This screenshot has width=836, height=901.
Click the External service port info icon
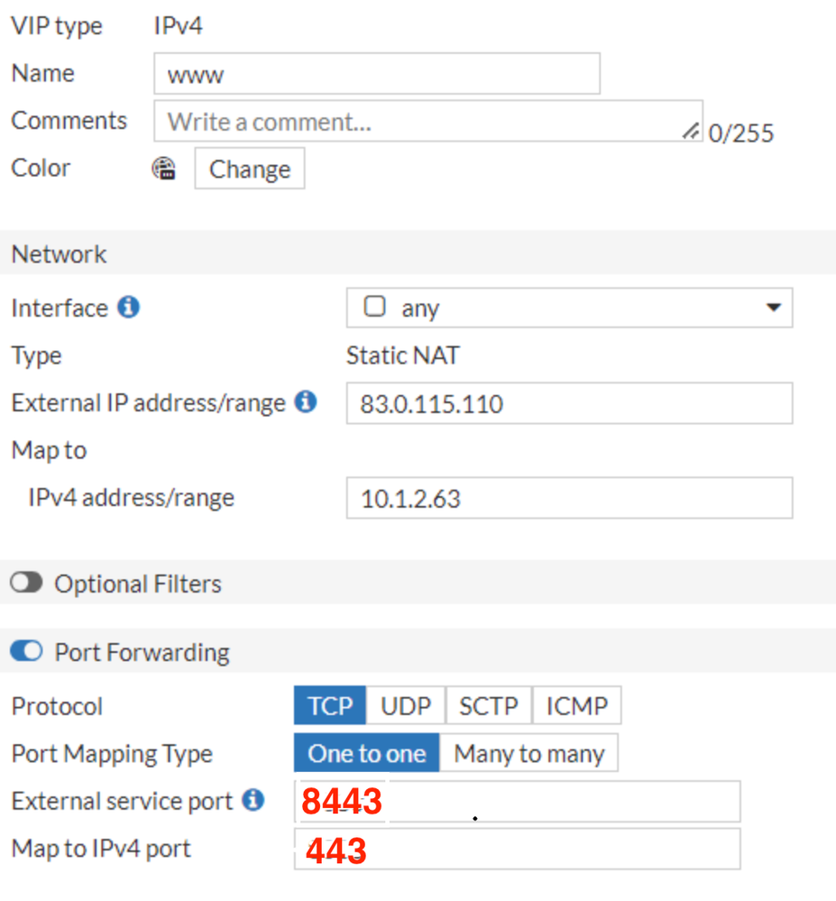point(254,800)
